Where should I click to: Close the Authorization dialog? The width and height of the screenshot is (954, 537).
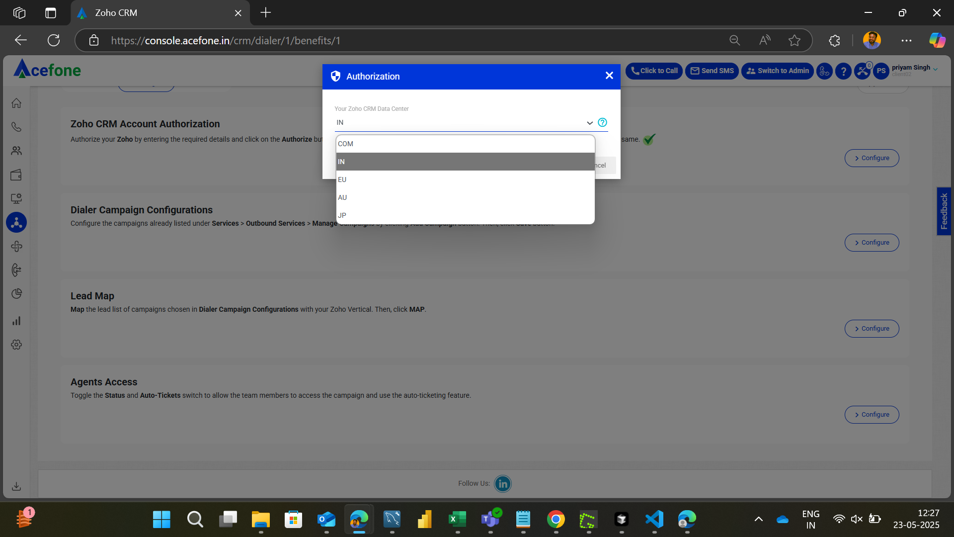[x=609, y=76]
